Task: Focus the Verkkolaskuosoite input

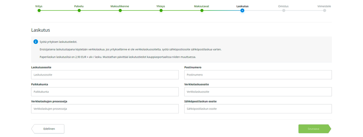Action: pos(258,92)
